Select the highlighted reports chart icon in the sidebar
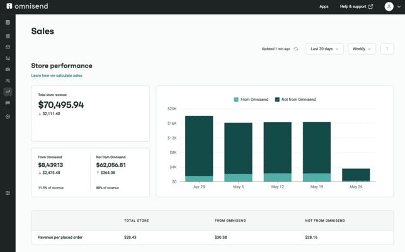Image resolution: width=405 pixels, height=252 pixels. click(8, 92)
